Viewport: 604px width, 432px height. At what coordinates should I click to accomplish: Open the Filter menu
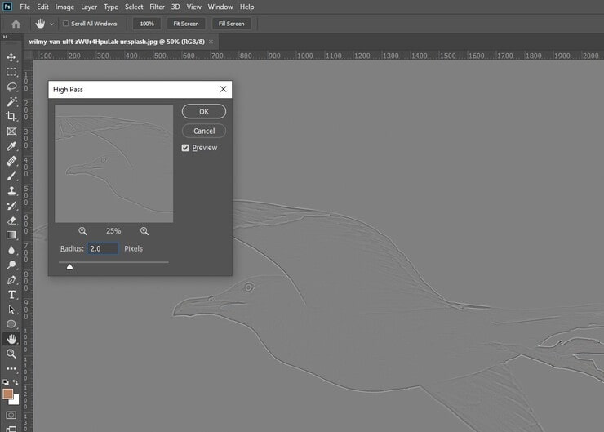tap(158, 7)
